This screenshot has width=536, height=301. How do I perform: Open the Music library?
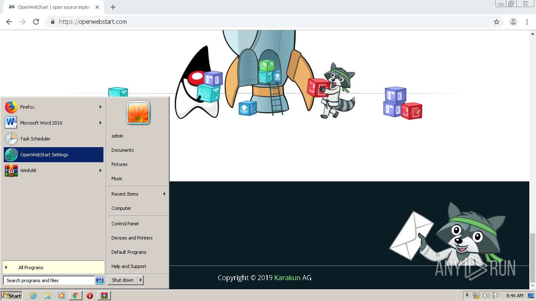pos(117,179)
